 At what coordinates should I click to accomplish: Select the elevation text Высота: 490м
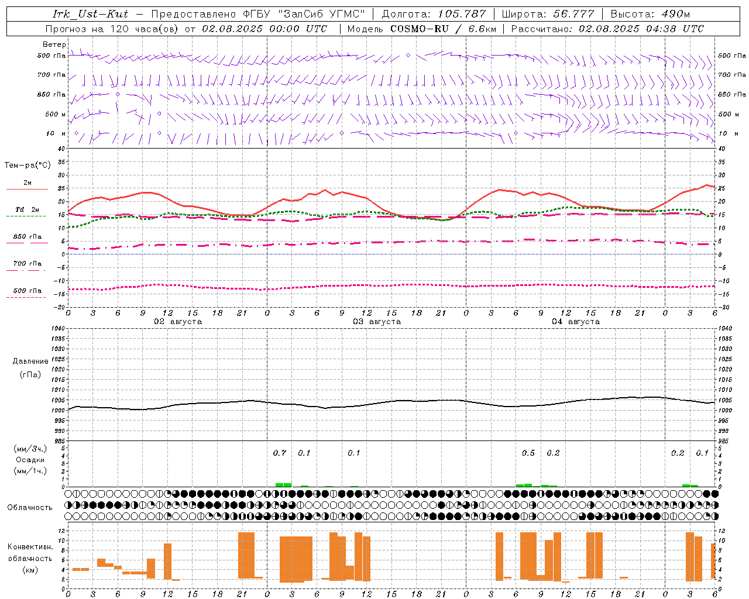[650, 14]
